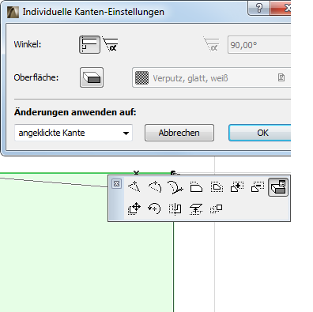Confirm the dialog with OK
Screen dimensions: 313x312
(260, 133)
